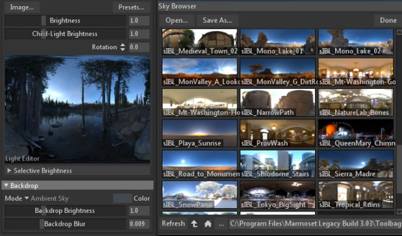Adjust the Backdrop Blur slider
The image size is (402, 236).
click(x=65, y=224)
